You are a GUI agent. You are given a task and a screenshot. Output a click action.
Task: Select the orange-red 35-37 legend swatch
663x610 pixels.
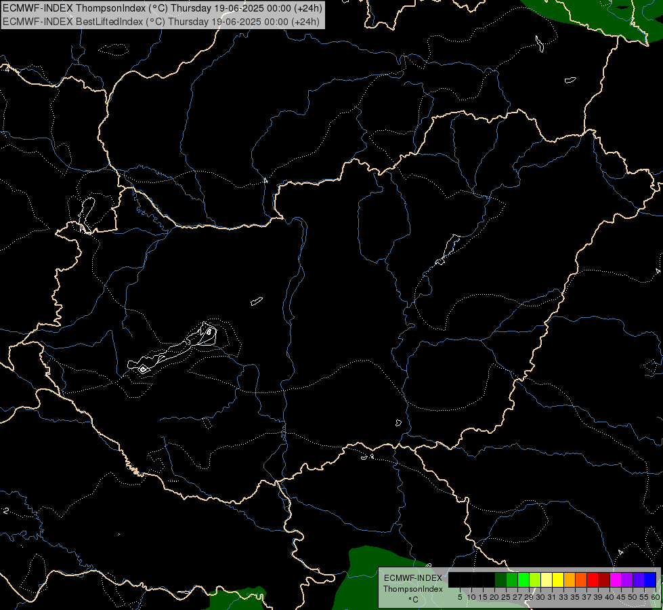(x=581, y=579)
